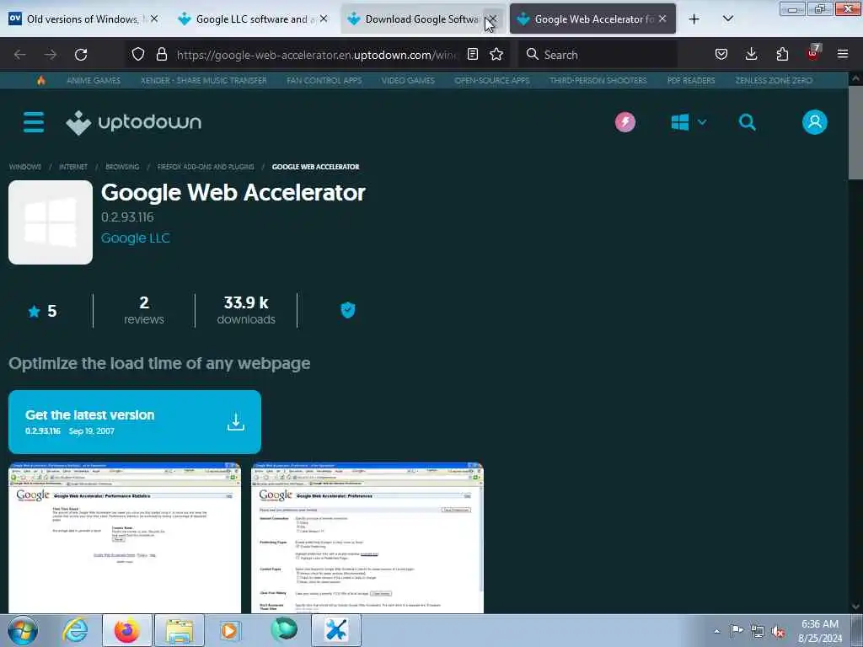Open the Google LLC developer link
The height and width of the screenshot is (647, 863).
point(136,238)
